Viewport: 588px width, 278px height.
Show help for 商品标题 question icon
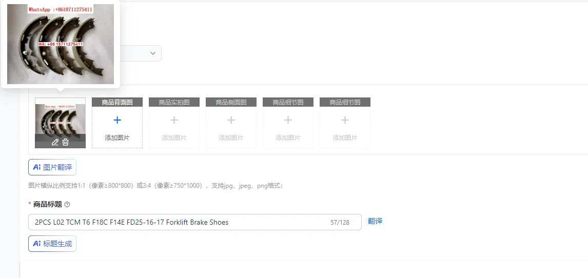pyautogui.click(x=67, y=205)
